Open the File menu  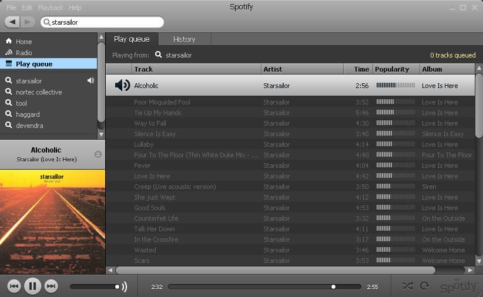[x=11, y=8]
